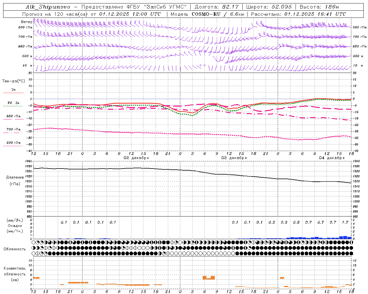Select the text Предоставлено ФГБУ "ЗапСиб УГМС"
The height and width of the screenshot is (294, 368).
[135, 7]
